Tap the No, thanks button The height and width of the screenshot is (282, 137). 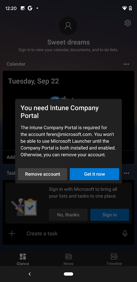(x=68, y=215)
